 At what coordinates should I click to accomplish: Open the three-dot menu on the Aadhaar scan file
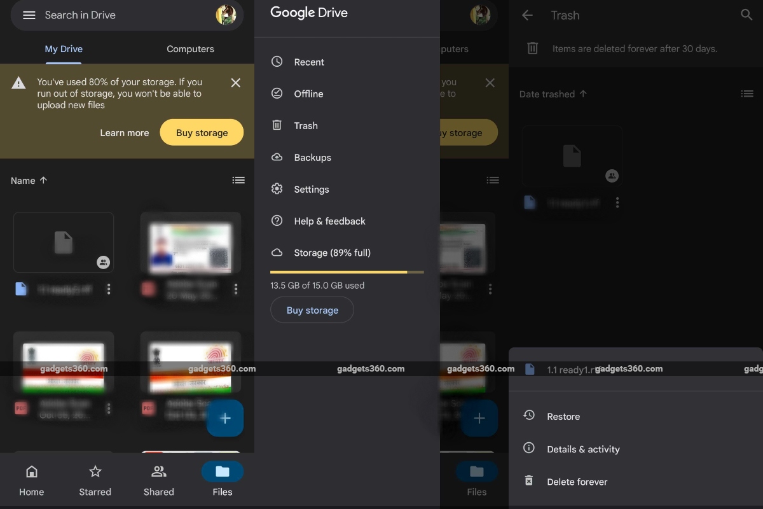pos(236,289)
